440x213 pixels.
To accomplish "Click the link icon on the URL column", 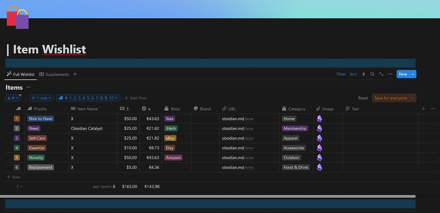I will [224, 109].
